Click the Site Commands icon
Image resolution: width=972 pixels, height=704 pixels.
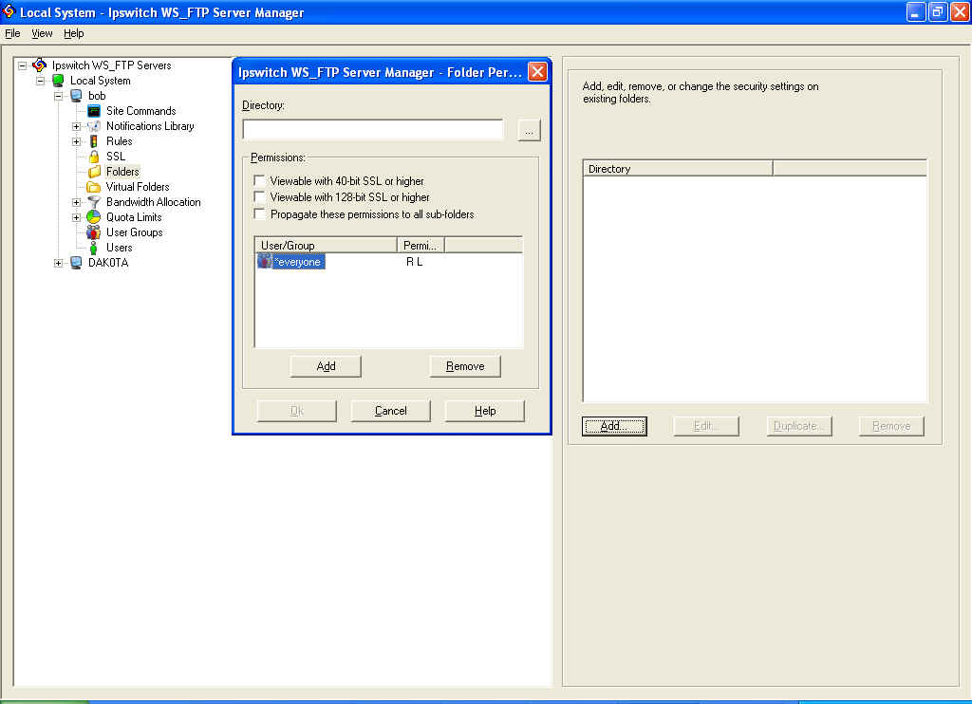(x=94, y=111)
